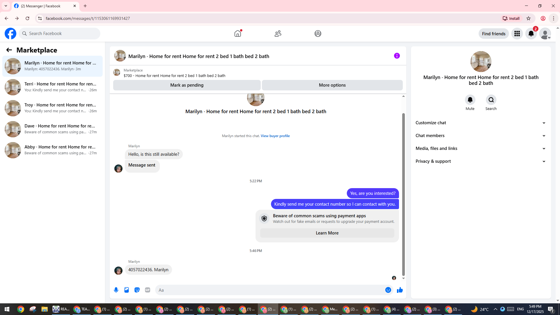Send a thumbs-up like

point(400,290)
